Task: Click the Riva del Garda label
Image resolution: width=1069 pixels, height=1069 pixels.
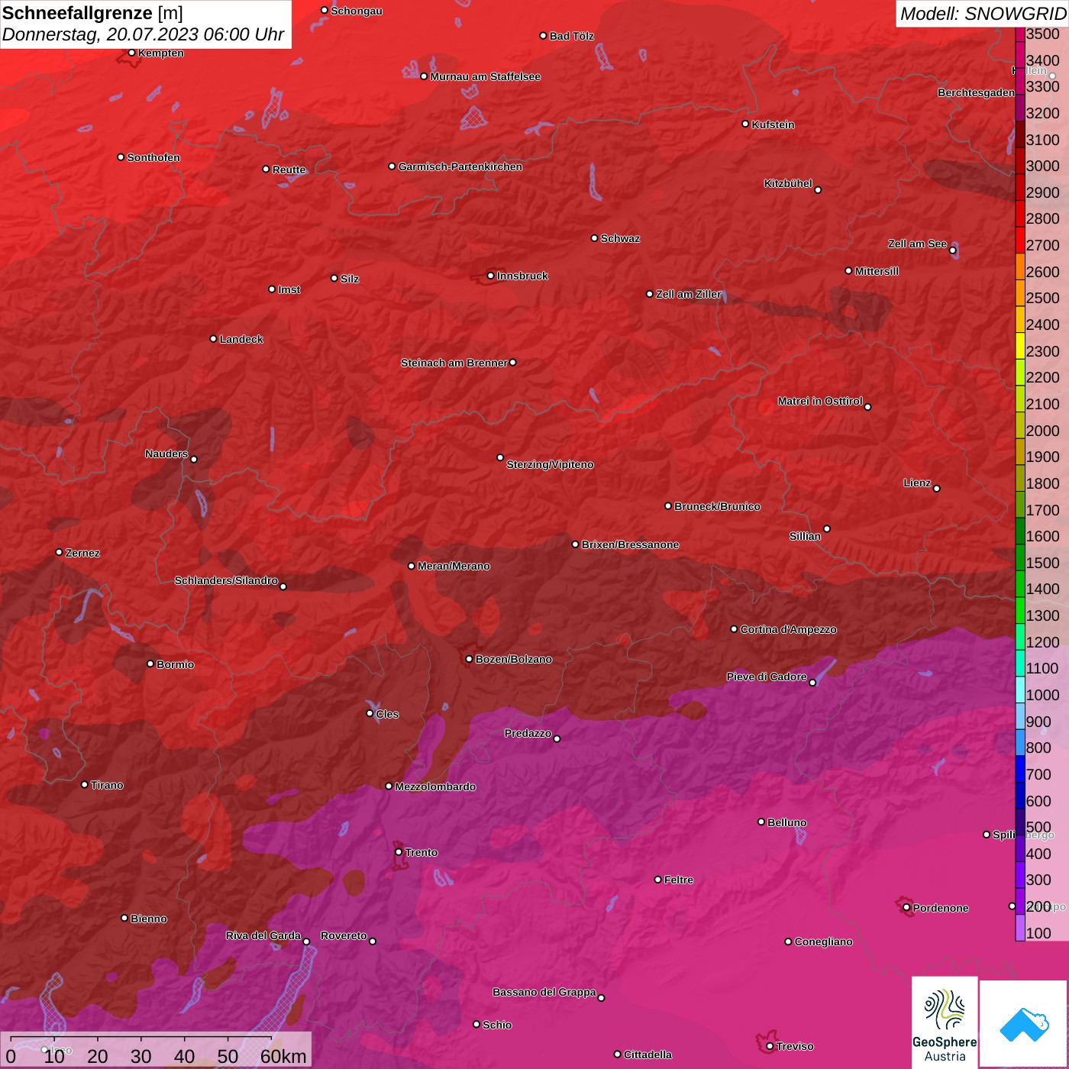Action: point(263,935)
